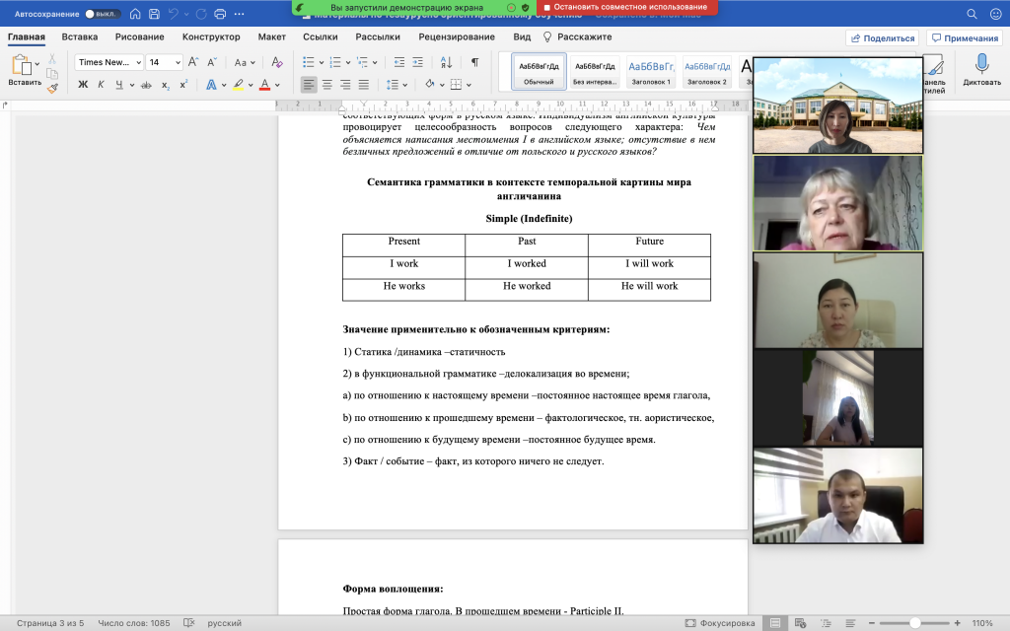The image size is (1010, 631).
Task: Center align the text
Action: (327, 85)
